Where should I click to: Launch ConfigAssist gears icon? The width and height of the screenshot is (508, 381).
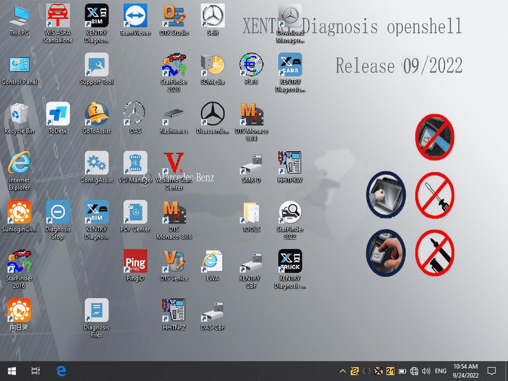tap(97, 168)
